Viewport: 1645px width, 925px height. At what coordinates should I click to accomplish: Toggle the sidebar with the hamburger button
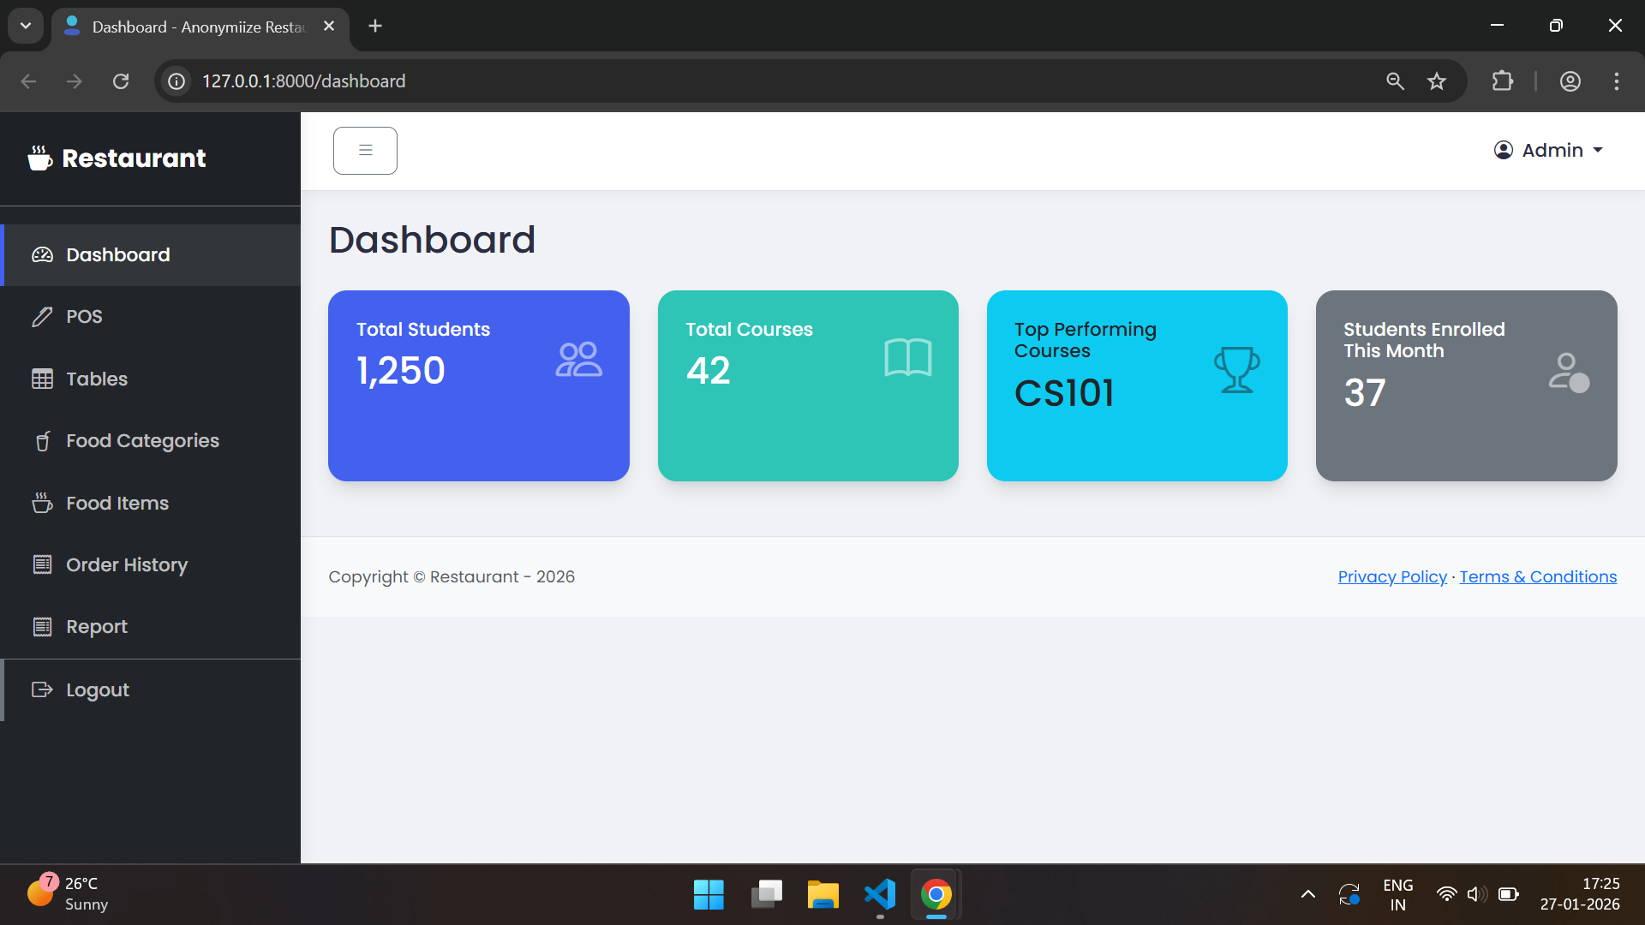[365, 151]
